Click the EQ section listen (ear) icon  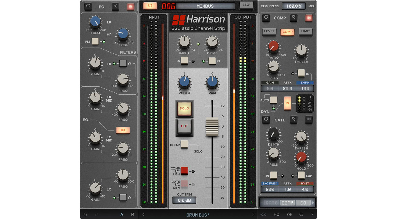pos(115,6)
